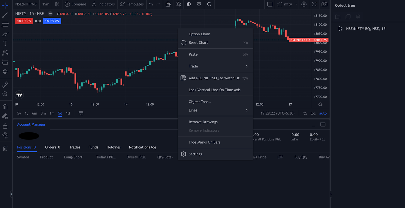This screenshot has width=405, height=208.
Task: Toggle log scale on price axis
Action: [x=313, y=113]
